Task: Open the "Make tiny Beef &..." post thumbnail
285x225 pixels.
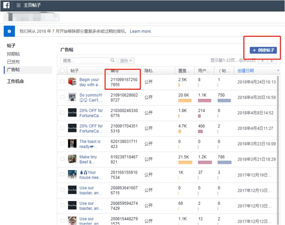Action: 72,159
